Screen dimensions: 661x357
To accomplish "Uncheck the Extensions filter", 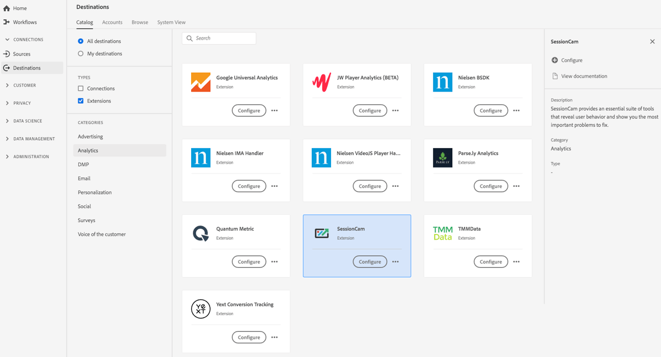I will tap(80, 100).
